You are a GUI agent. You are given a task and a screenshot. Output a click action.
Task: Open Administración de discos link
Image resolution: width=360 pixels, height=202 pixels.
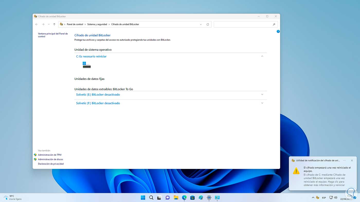(50, 159)
